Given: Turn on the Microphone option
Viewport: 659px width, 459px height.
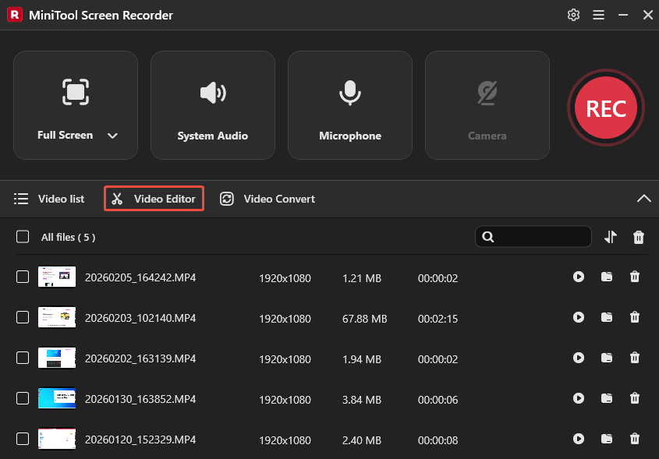Looking at the screenshot, I should 349,105.
